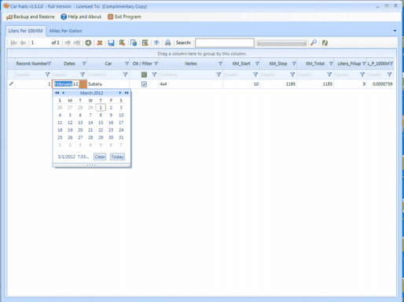Image resolution: width=404 pixels, height=302 pixels.
Task: Delete the record with the red X icon
Action: click(x=100, y=42)
